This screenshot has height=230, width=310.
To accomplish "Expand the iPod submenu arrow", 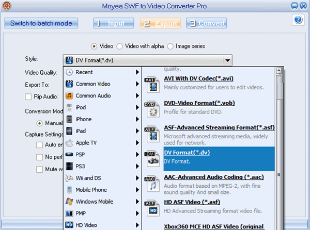I will click(x=137, y=107).
